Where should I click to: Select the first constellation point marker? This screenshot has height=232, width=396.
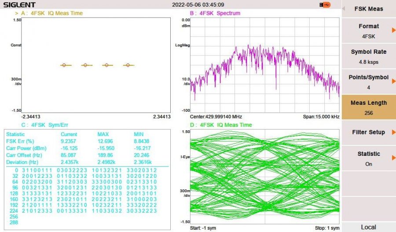pos(64,65)
